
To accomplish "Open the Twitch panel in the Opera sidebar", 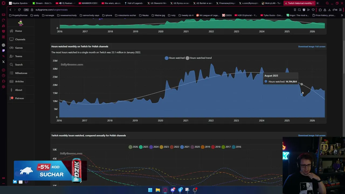I will click(x=4, y=50).
